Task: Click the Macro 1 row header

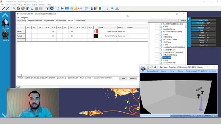Action: [x=21, y=31]
